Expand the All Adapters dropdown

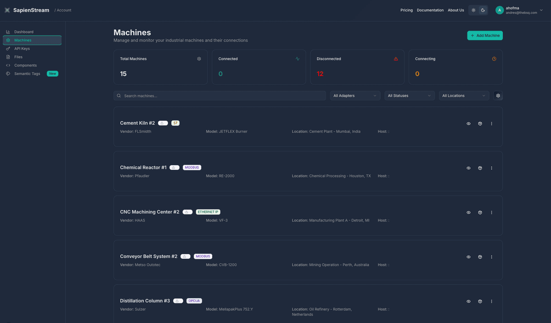355,96
